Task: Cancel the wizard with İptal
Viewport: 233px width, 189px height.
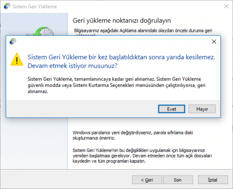Action: point(213,180)
